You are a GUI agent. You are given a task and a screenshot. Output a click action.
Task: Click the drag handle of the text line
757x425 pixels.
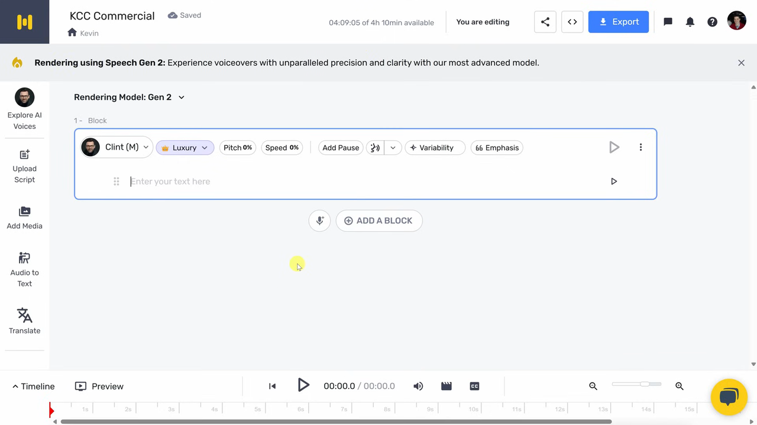[x=117, y=181]
